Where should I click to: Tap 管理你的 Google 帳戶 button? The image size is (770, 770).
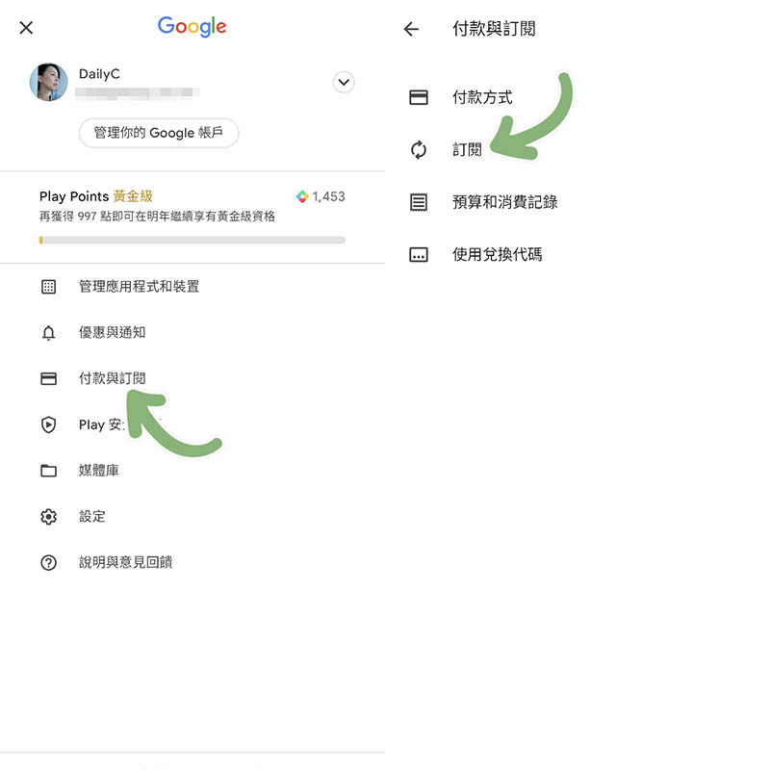pyautogui.click(x=159, y=133)
